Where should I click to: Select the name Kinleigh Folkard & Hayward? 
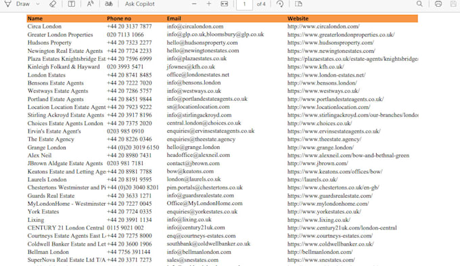tap(64, 66)
